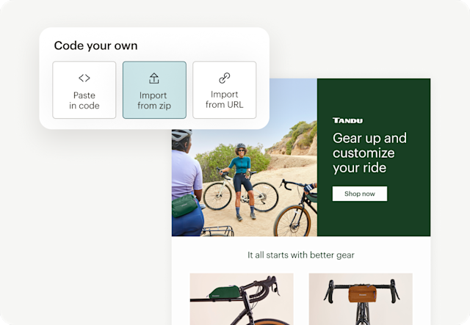Click the Shop now button
The width and height of the screenshot is (470, 325).
pos(360,194)
